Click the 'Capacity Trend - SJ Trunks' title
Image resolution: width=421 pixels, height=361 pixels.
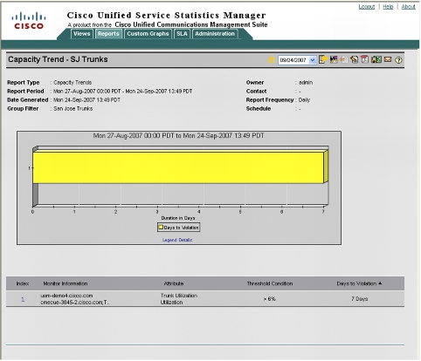58,59
